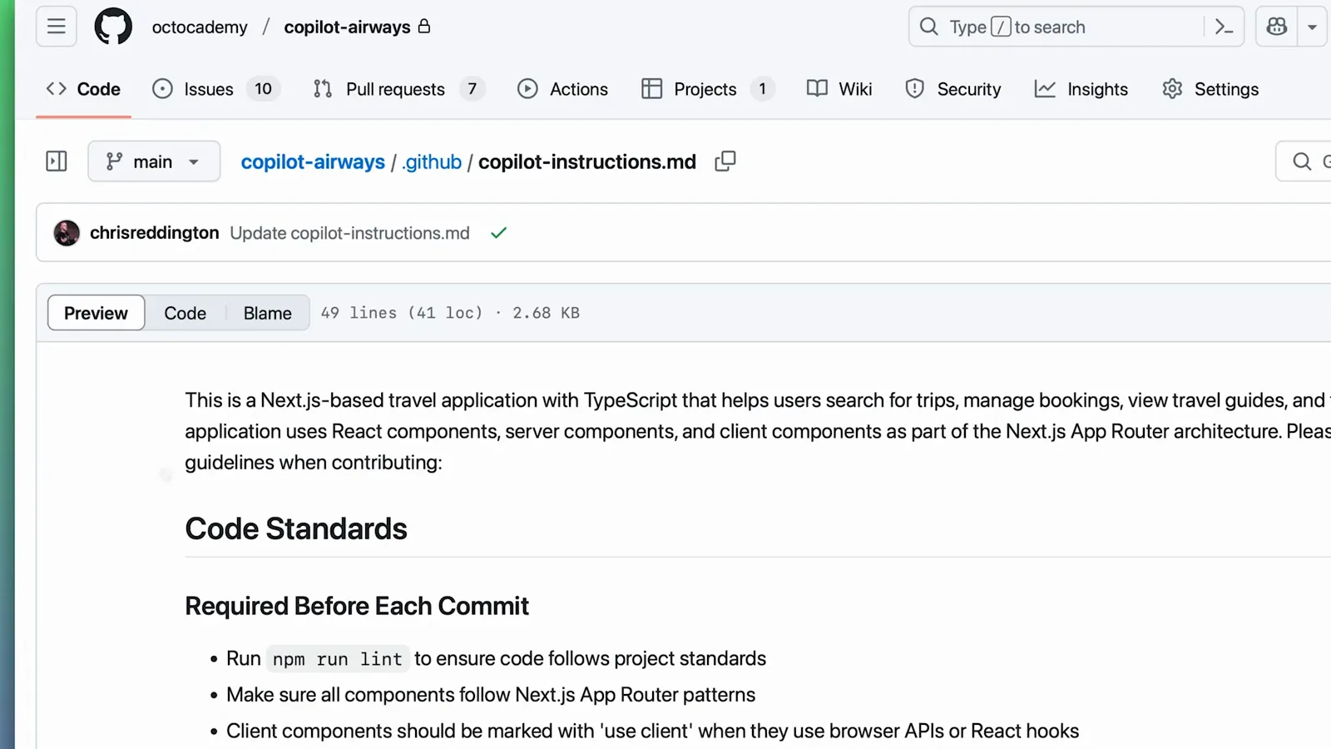Open the Copilot chat icon
Screen dimensions: 1331x749
pos(1277,27)
